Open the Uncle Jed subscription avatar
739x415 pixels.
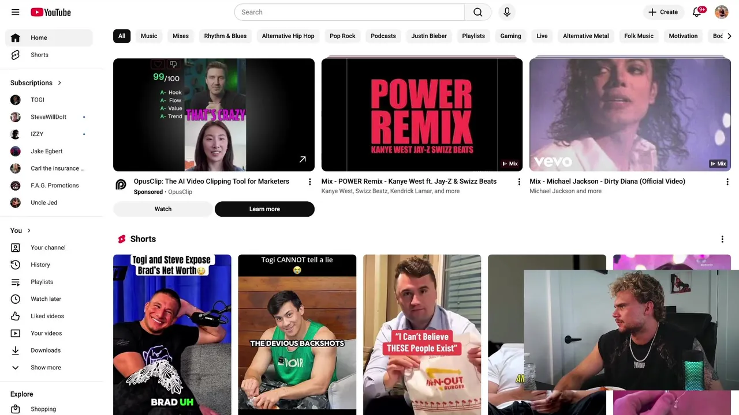[16, 202]
